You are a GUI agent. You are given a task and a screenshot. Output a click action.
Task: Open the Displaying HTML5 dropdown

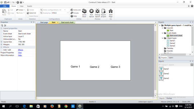pyautogui.click(x=60, y=13)
